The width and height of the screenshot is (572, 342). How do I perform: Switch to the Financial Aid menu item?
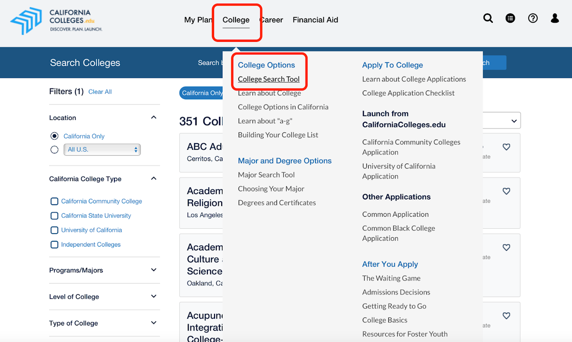point(315,20)
